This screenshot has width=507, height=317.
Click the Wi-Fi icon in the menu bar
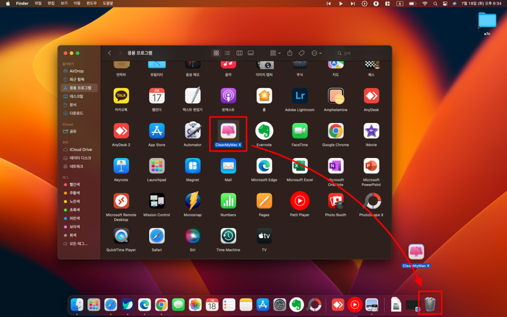point(425,4)
